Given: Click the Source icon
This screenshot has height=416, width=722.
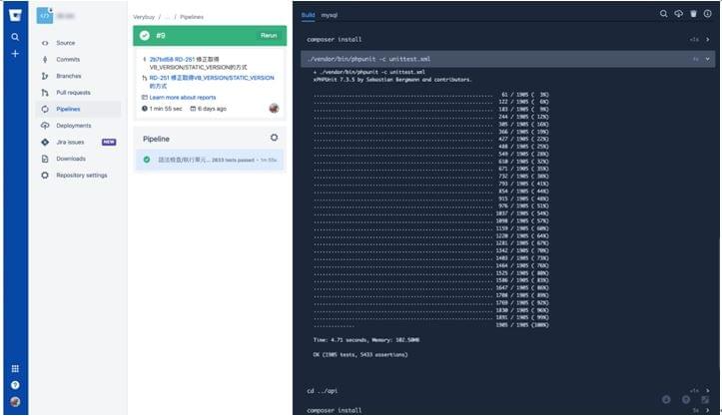Looking at the screenshot, I should pos(45,43).
